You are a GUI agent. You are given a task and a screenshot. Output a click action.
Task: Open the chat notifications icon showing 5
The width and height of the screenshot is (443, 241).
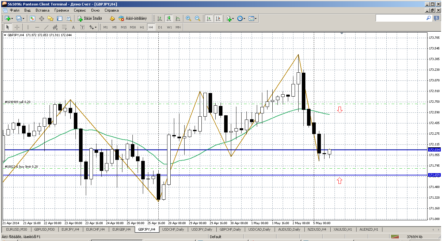437,18
